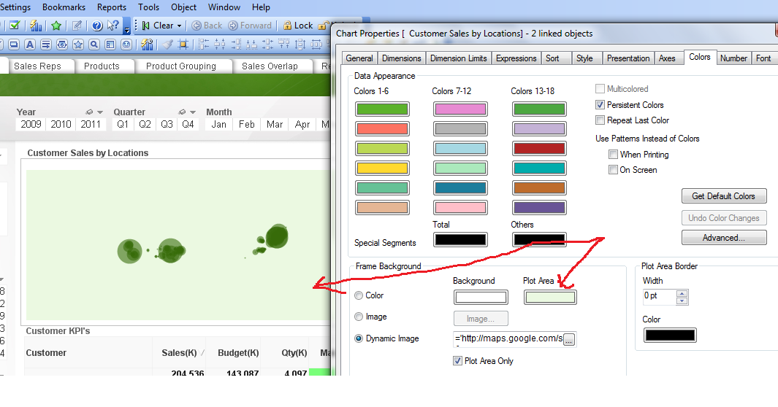Click the Back navigation toolbar button
Image resolution: width=778 pixels, height=407 pixels.
207,26
